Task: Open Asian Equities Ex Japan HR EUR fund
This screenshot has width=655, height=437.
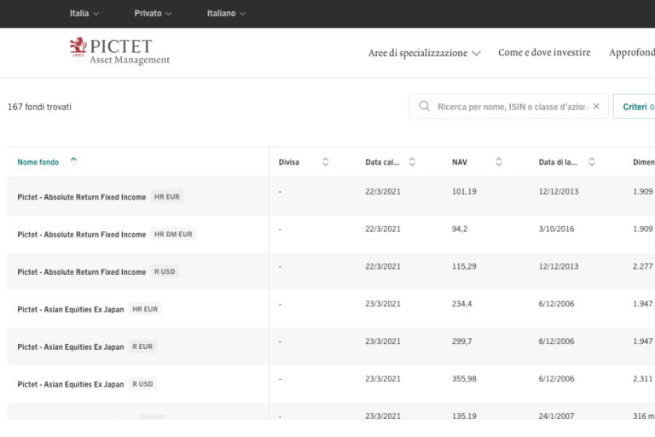Action: 71,310
